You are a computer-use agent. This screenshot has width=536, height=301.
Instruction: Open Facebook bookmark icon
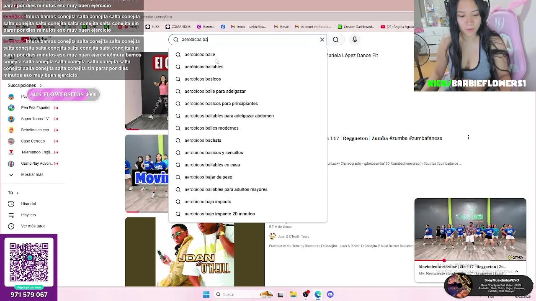pos(223,27)
